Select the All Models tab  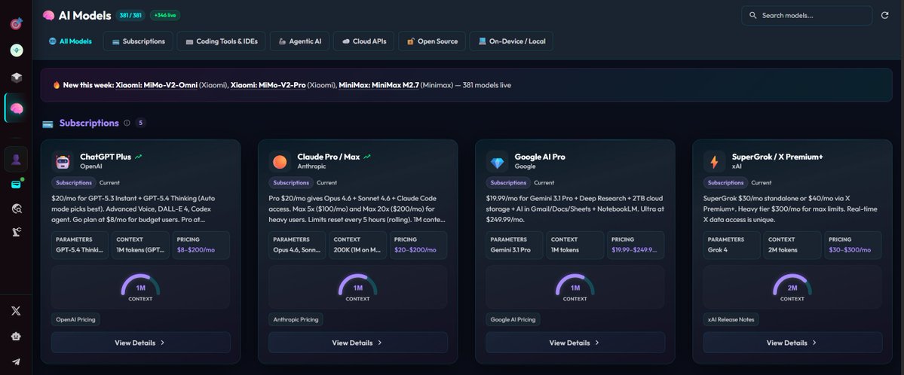(70, 41)
